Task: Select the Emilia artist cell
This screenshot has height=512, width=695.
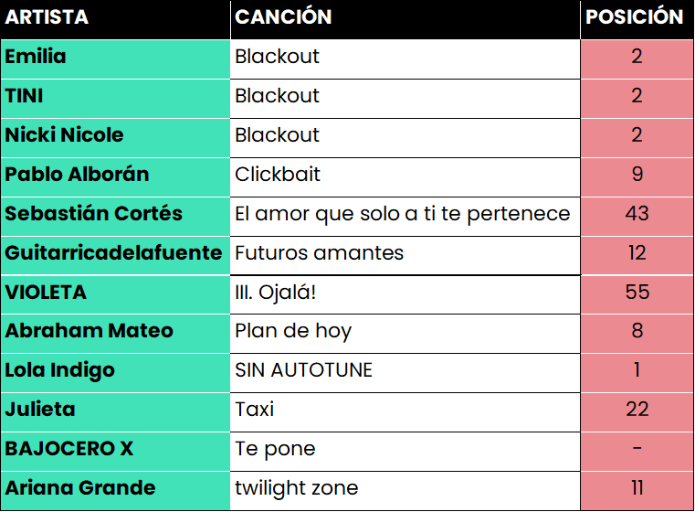Action: (x=115, y=59)
